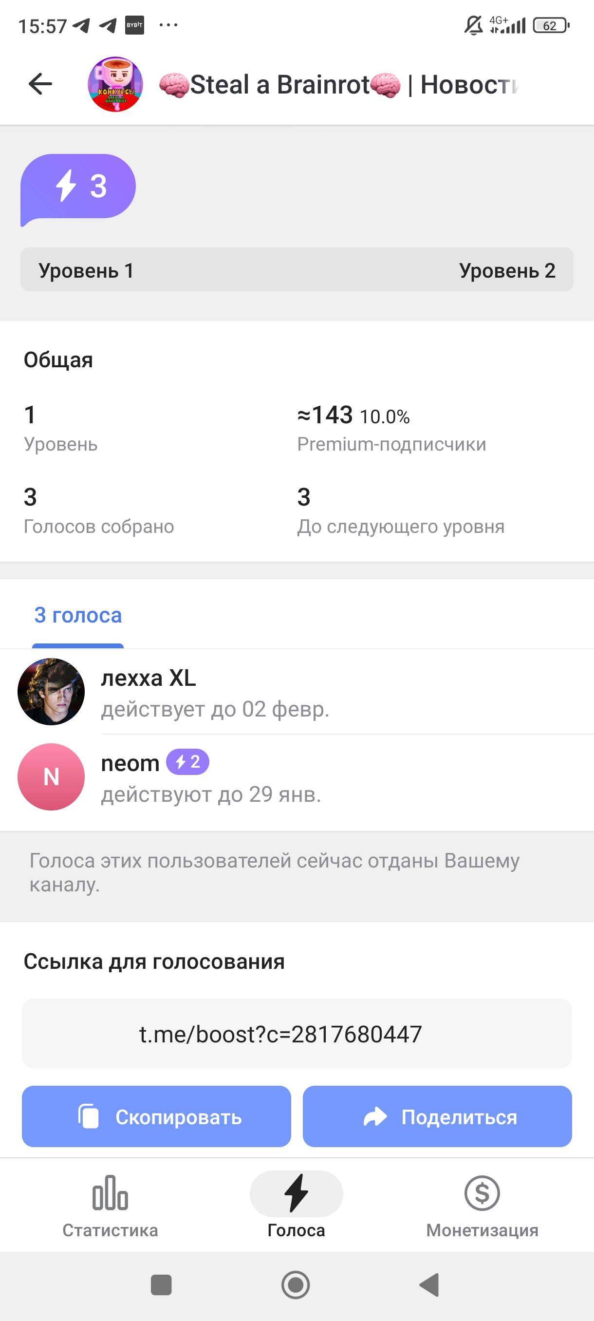Tap the Premium-подписчики statistic
The width and height of the screenshot is (594, 1321).
391,428
